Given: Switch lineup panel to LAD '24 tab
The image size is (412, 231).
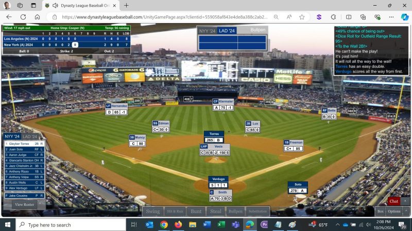Looking at the screenshot, I should click(x=30, y=137).
